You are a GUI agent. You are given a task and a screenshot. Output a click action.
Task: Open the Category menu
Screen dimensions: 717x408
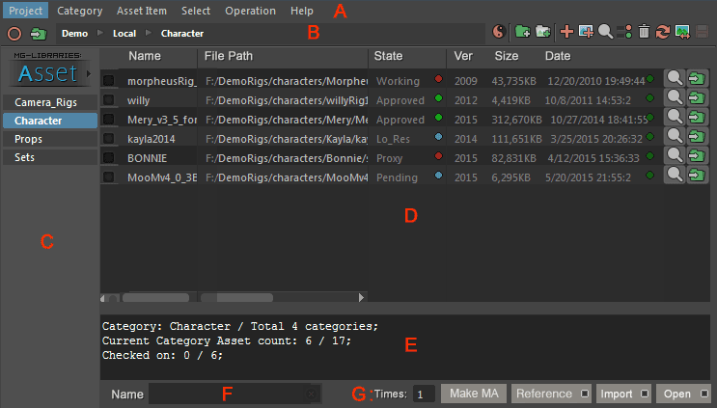[x=79, y=11]
